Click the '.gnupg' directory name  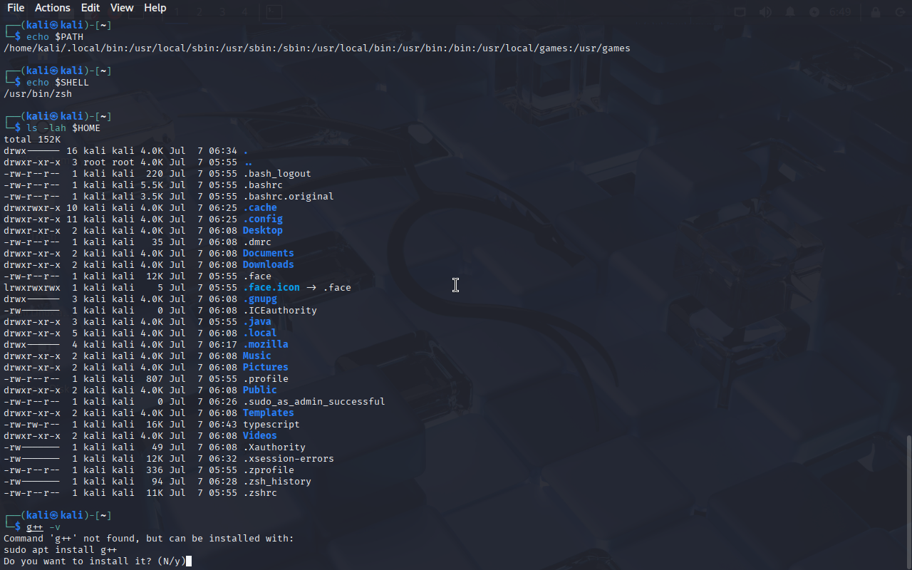(x=260, y=299)
